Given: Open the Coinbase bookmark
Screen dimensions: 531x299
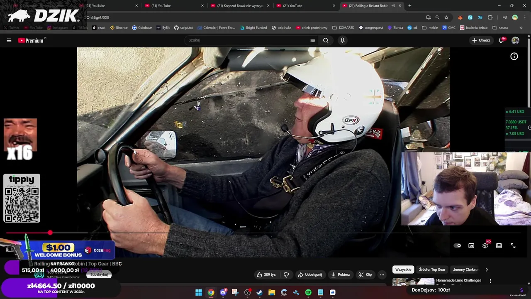Looking at the screenshot, I should 142,28.
